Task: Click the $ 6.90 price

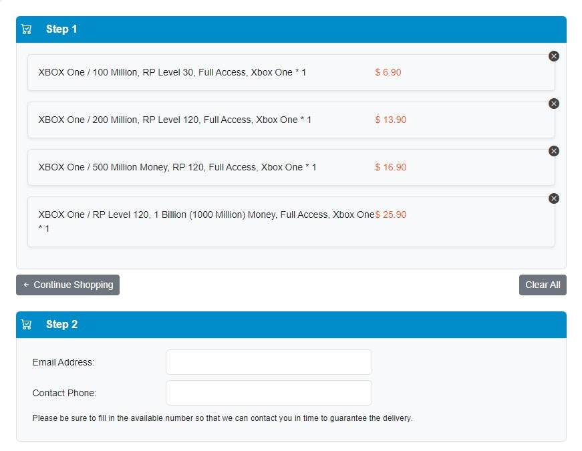Action: click(x=388, y=72)
